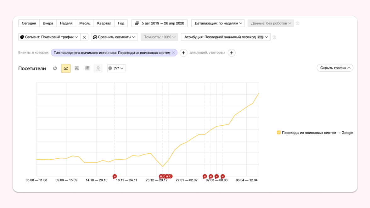Add a visit condition with plus button
The image size is (370, 208).
183,53
